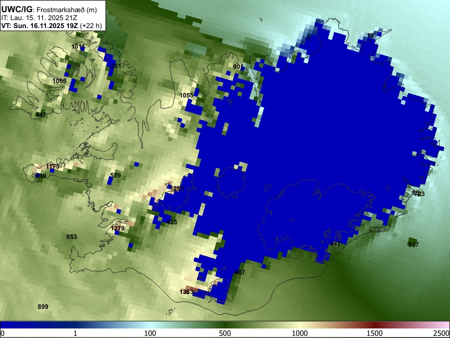Click the 435 value label
Viewport: 450px width, 338px height.
coord(172,221)
